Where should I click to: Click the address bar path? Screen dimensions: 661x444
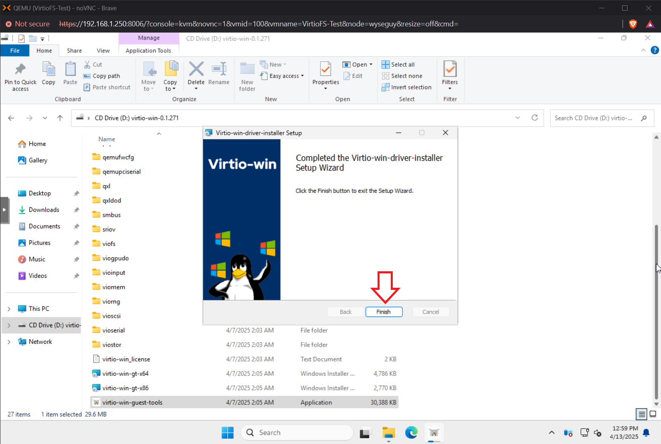[137, 118]
